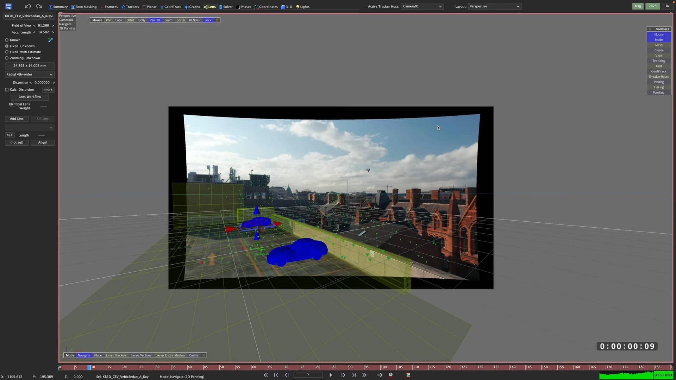
Task: Select the Fixed, Unknown radio button
Action: point(7,46)
